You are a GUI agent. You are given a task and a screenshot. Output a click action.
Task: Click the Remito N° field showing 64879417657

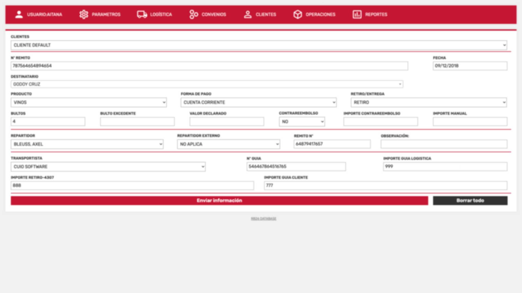pyautogui.click(x=332, y=144)
